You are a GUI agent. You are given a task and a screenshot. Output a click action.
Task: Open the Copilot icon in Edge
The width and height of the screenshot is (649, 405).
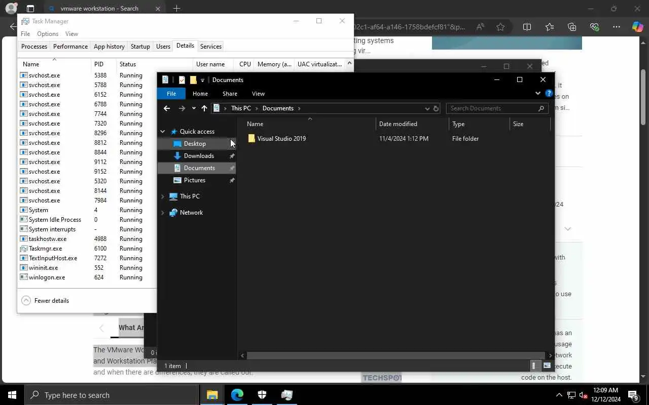point(638,27)
